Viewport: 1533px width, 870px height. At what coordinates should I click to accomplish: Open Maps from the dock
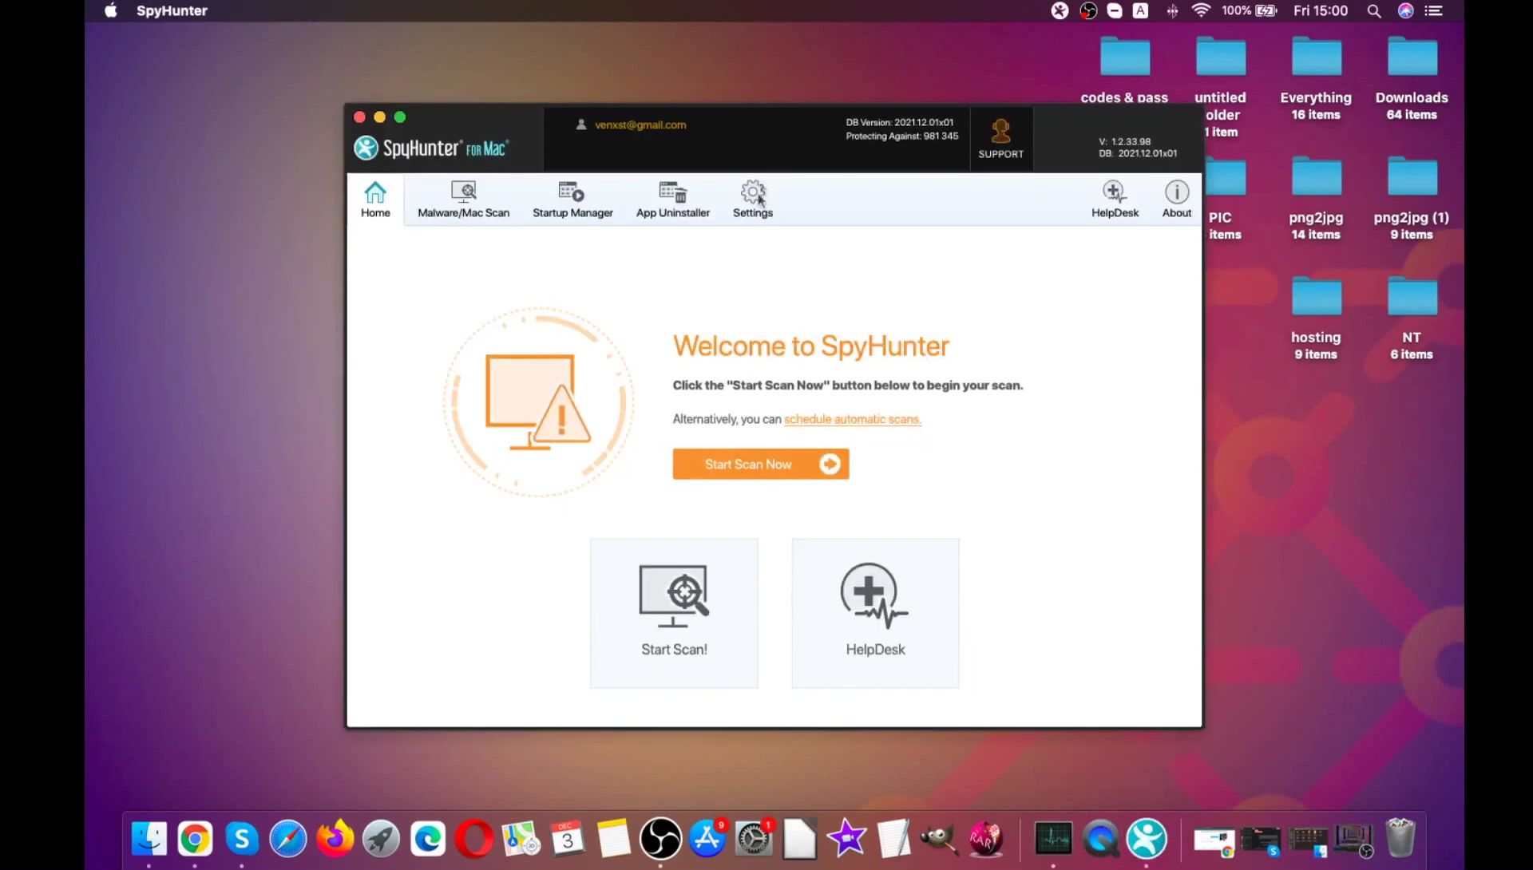click(x=521, y=838)
